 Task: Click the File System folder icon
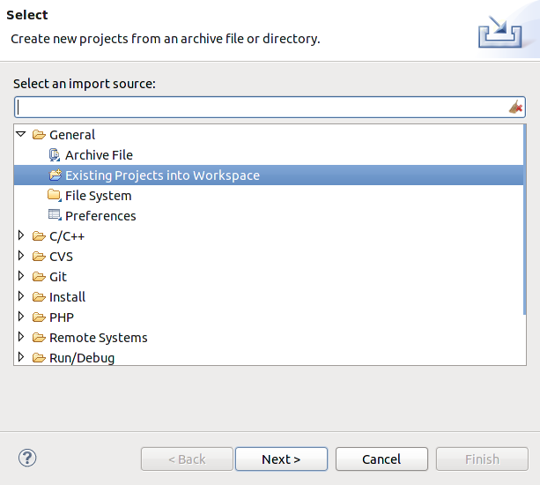pyautogui.click(x=55, y=196)
